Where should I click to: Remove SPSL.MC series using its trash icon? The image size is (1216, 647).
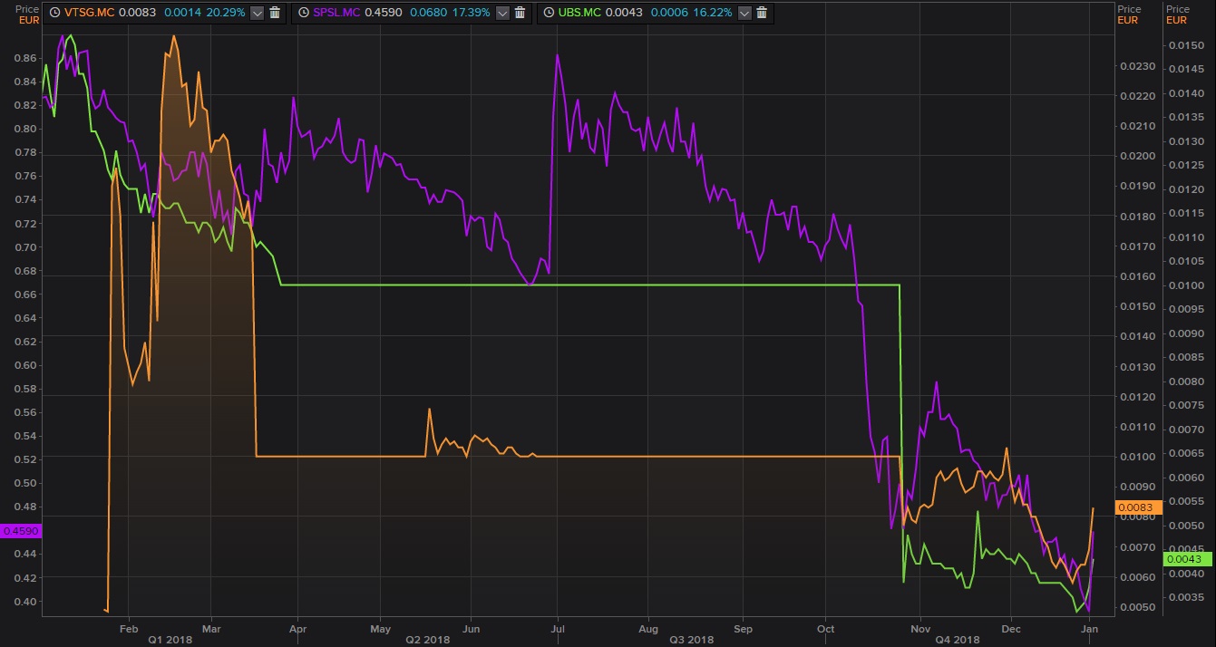point(520,13)
